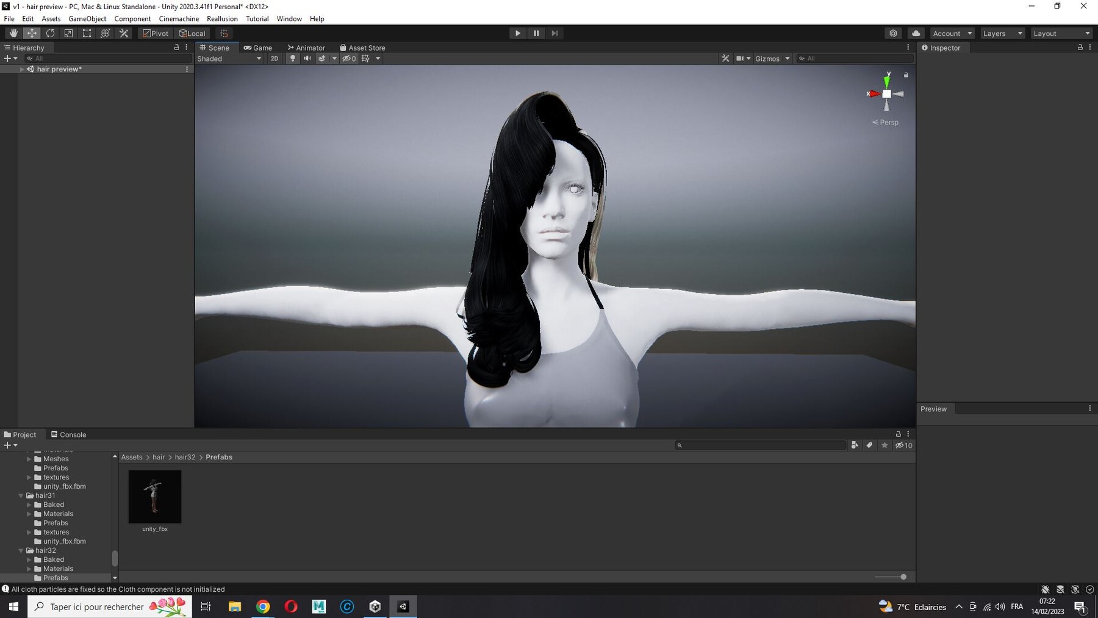Select the Hand tool in toolbar
The image size is (1098, 618).
[13, 34]
